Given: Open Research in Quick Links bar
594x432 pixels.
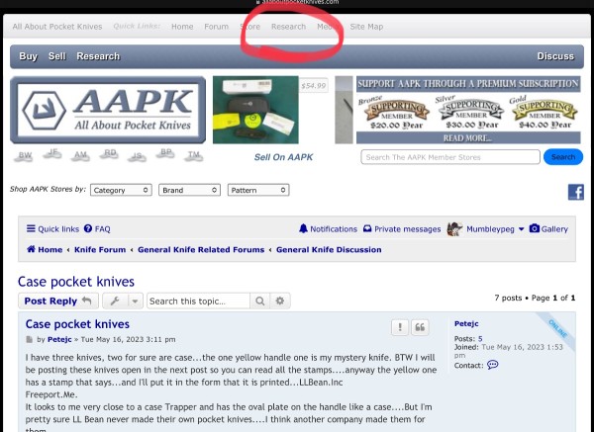Looking at the screenshot, I should (288, 27).
